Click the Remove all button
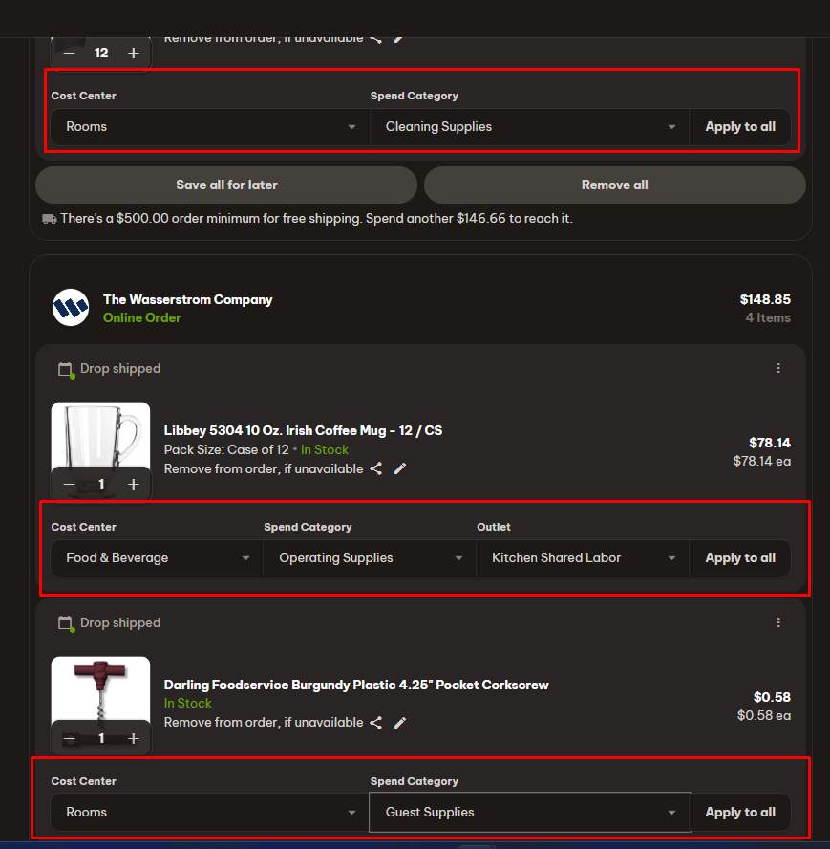This screenshot has width=830, height=849. point(614,185)
